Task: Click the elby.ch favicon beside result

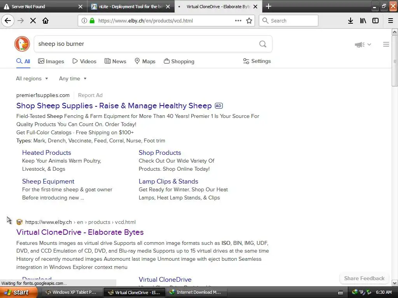Action: click(x=19, y=222)
